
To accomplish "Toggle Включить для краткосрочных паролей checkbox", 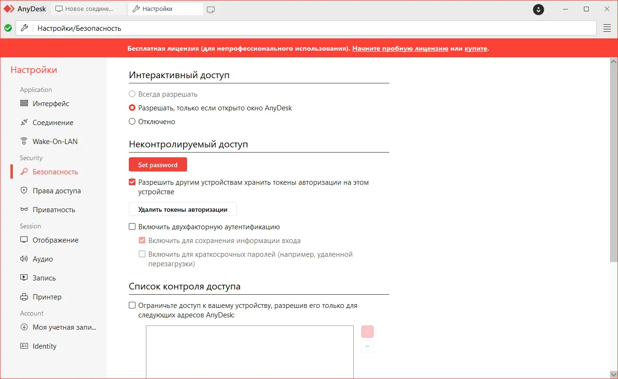I will 142,254.
